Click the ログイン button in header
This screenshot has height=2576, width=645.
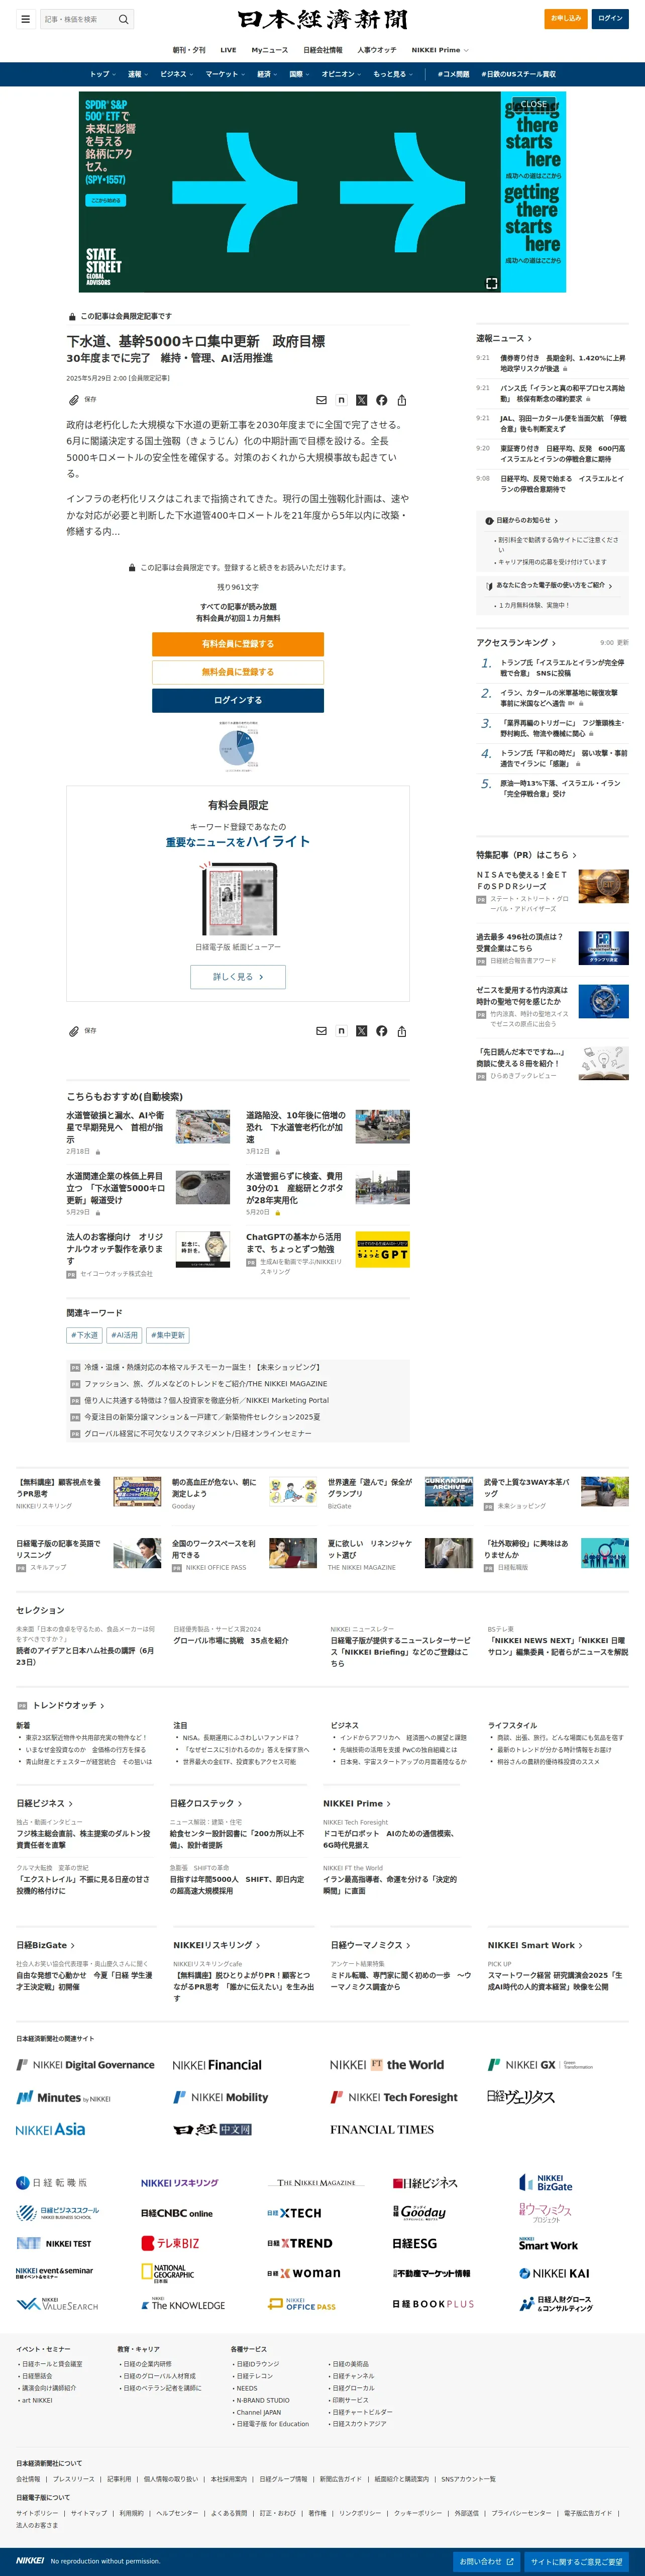coord(610,18)
